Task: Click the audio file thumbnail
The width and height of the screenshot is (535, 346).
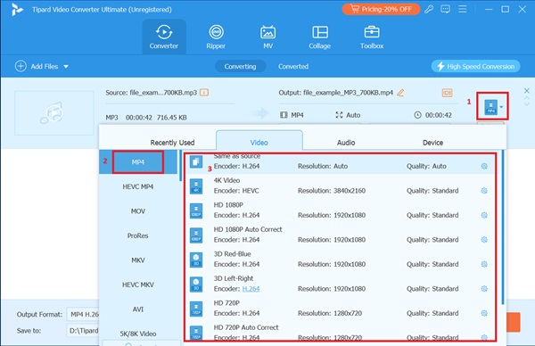Action: 54,113
